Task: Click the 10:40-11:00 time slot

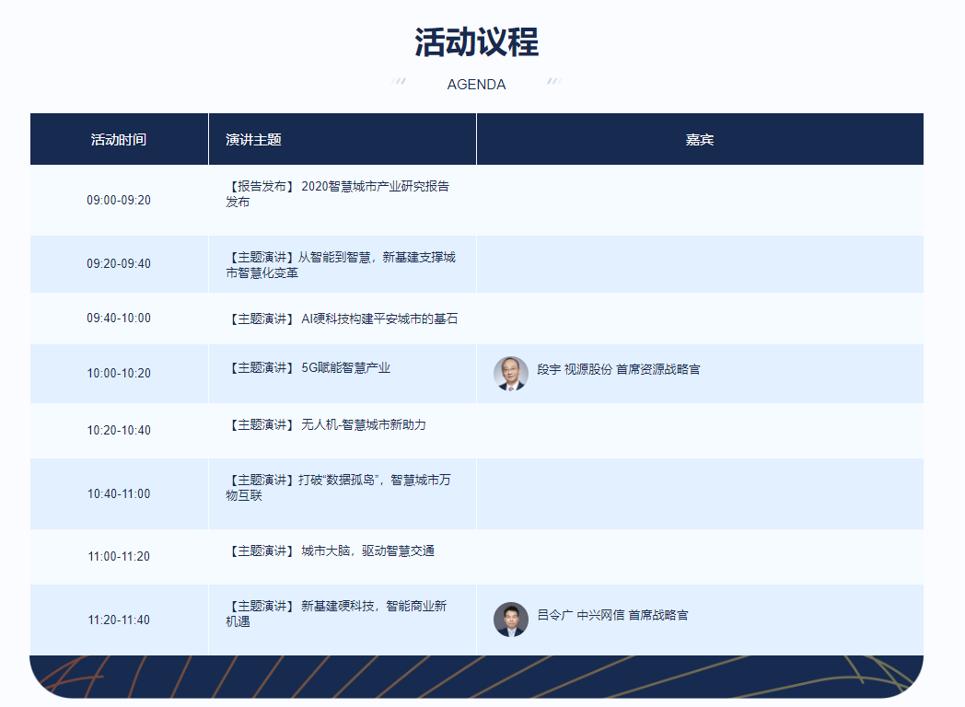Action: (x=119, y=494)
